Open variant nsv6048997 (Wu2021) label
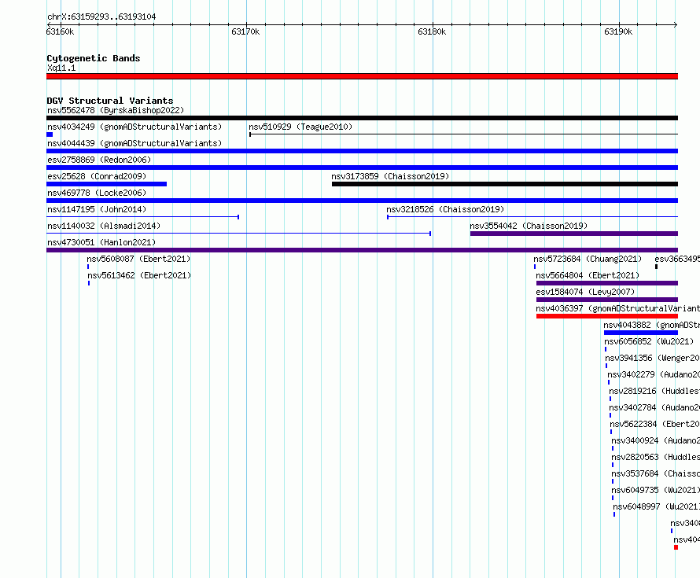The width and height of the screenshot is (700, 578). [656, 506]
